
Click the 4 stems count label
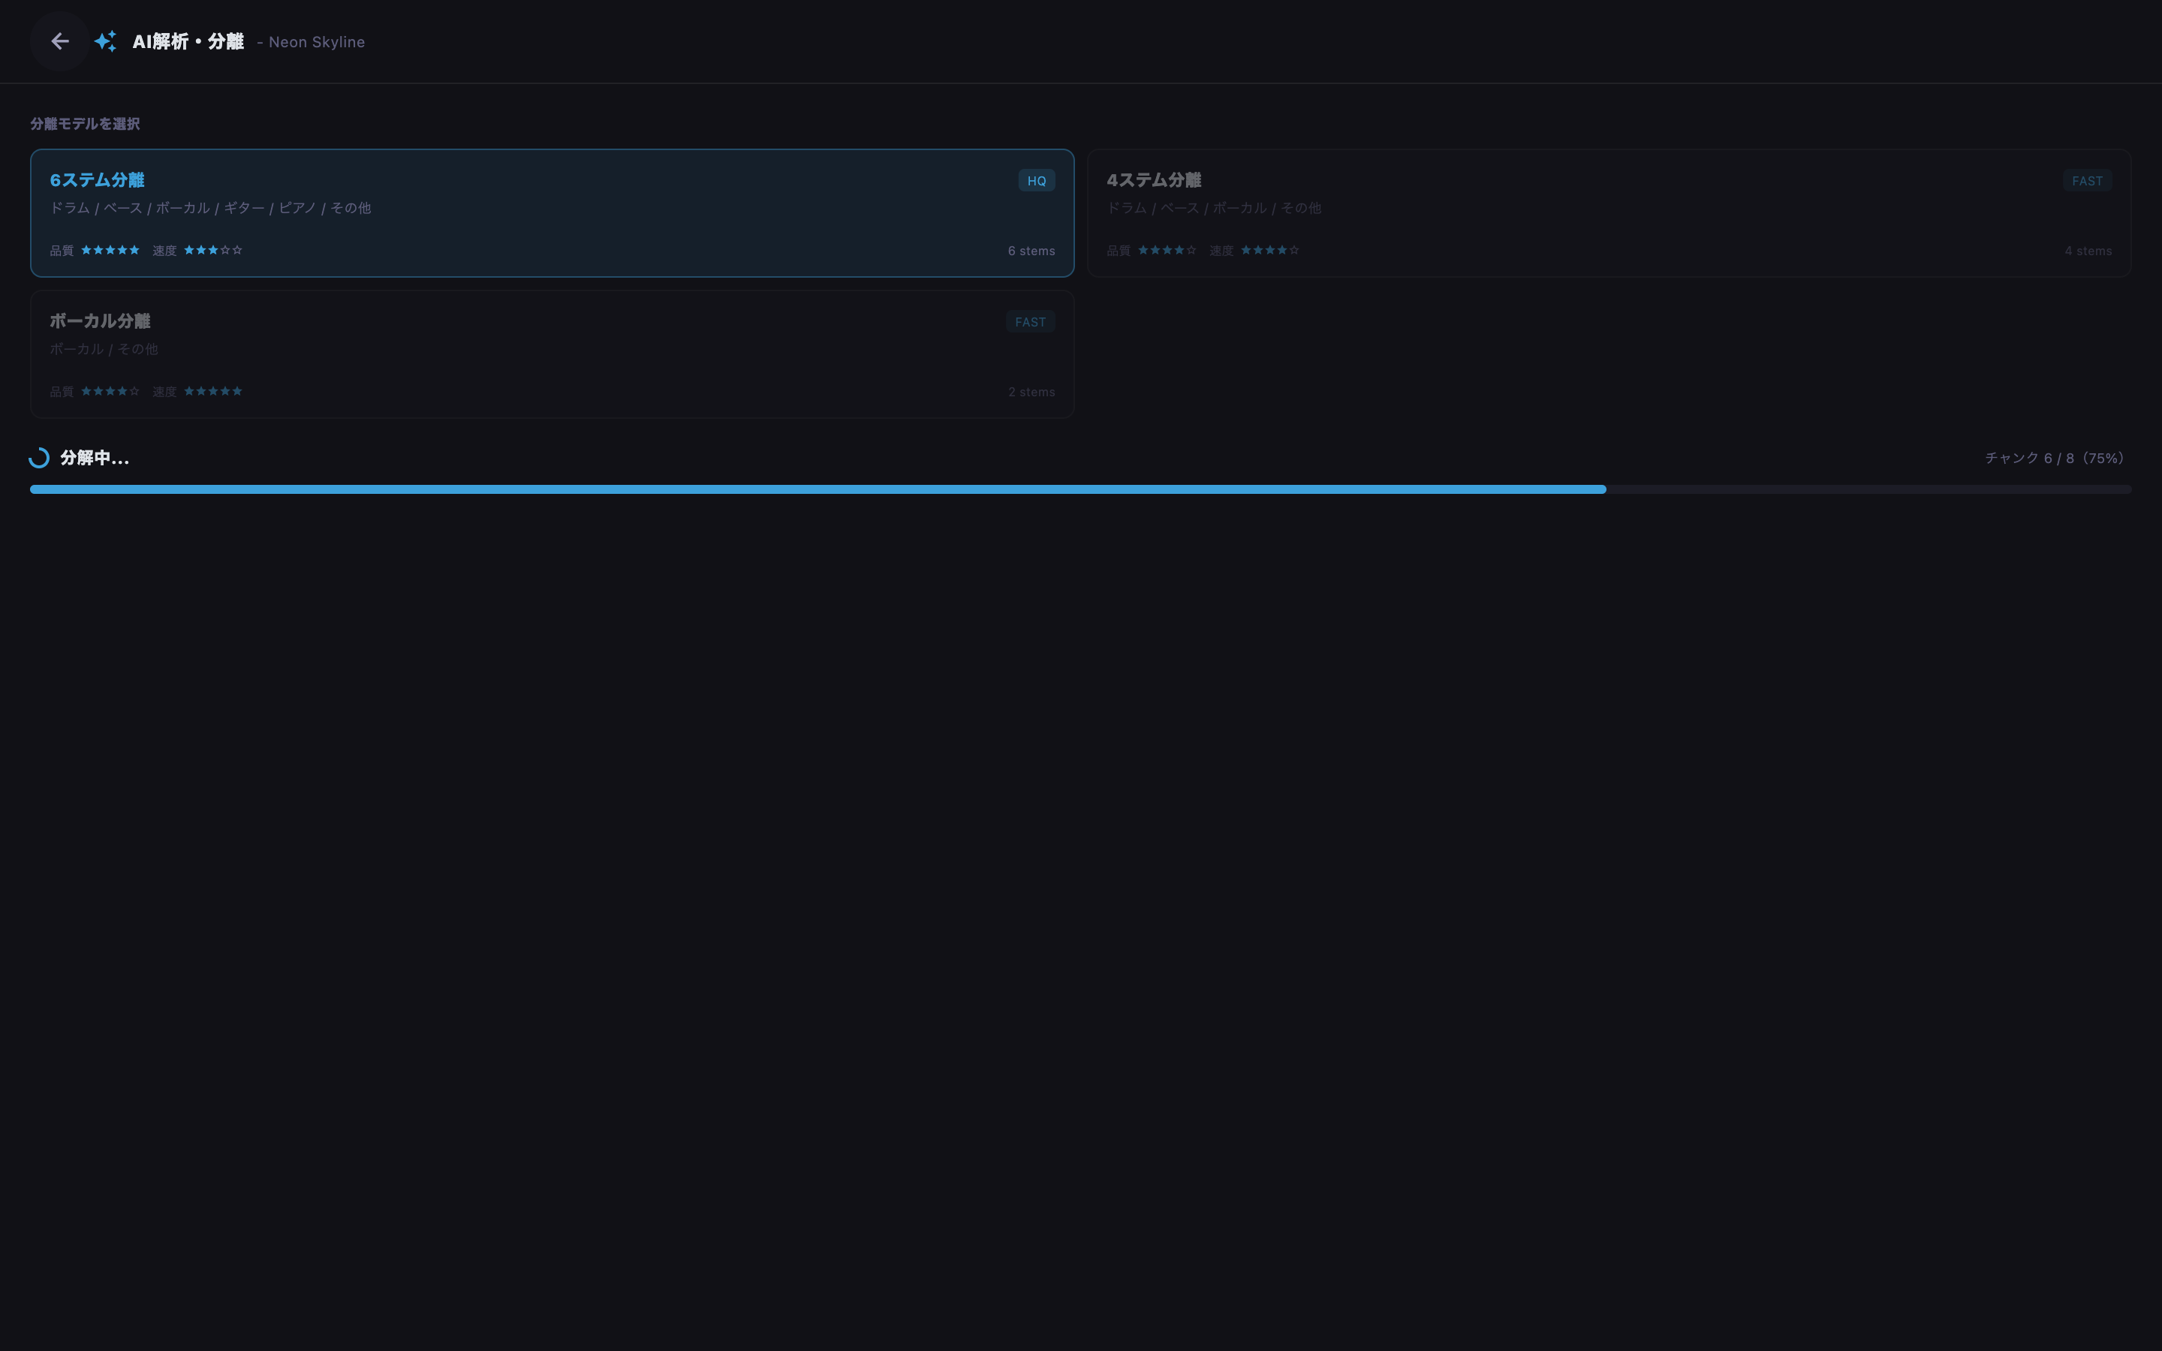pyautogui.click(x=2088, y=251)
